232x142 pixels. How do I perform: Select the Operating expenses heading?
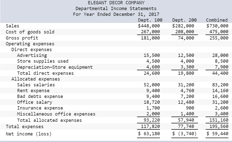pyautogui.click(x=30, y=44)
